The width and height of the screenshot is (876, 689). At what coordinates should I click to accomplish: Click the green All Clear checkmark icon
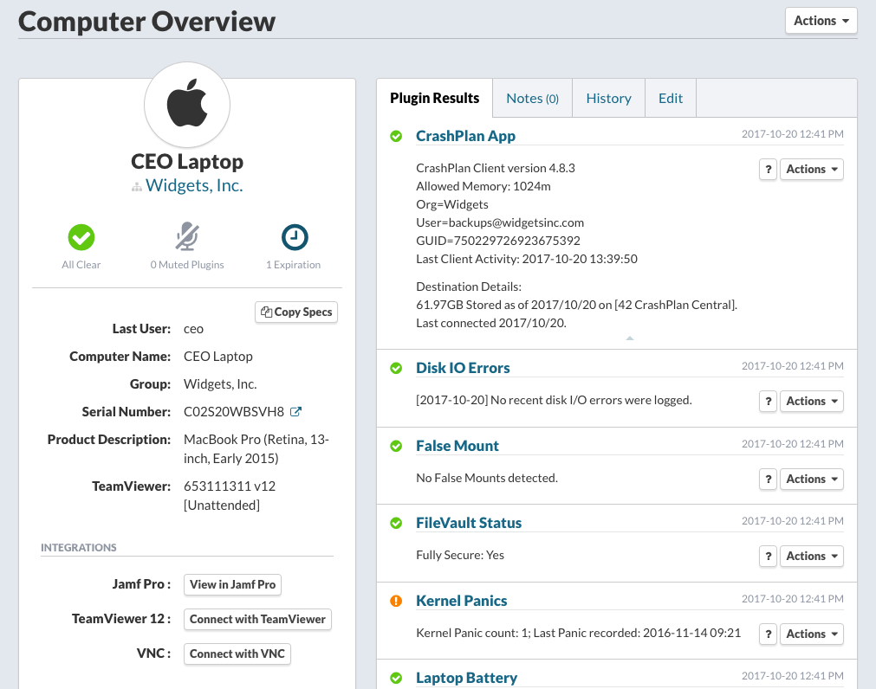click(81, 237)
